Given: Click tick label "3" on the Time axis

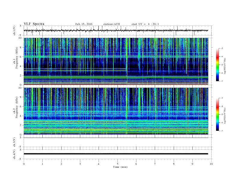Looking at the screenshot, I should [80, 164].
